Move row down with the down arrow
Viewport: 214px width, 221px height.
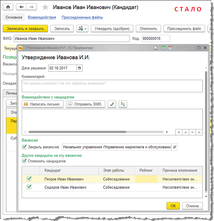coord(192,132)
